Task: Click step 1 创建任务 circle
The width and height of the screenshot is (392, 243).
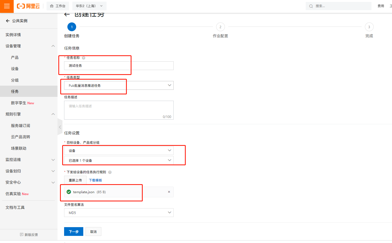Action: 72,27
